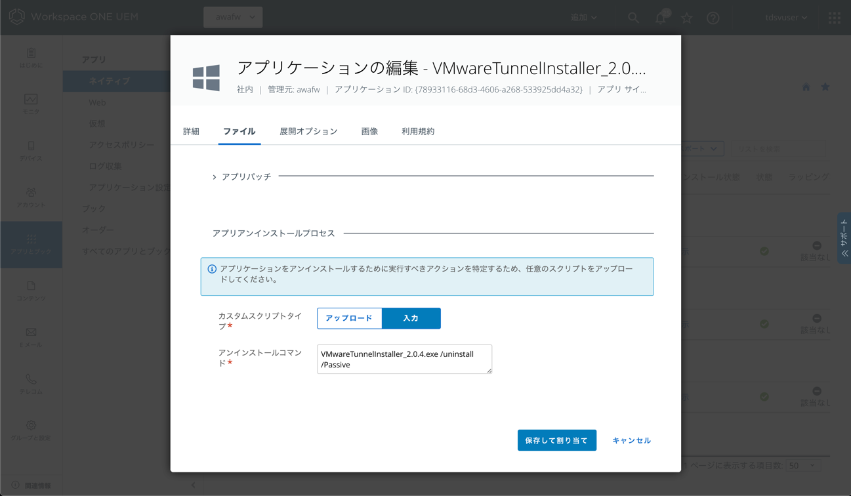
Task: Select ネイティブ in the apps submenu
Action: (x=117, y=81)
